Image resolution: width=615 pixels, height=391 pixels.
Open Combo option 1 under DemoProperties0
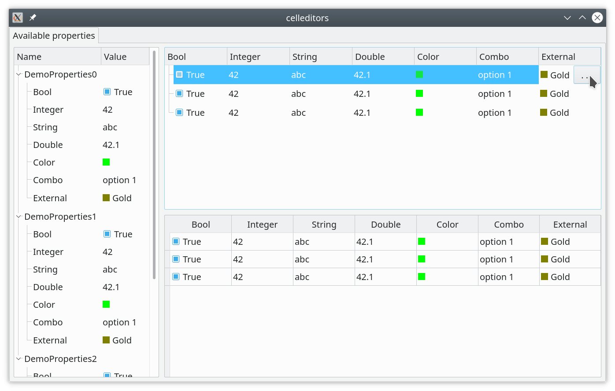click(119, 180)
